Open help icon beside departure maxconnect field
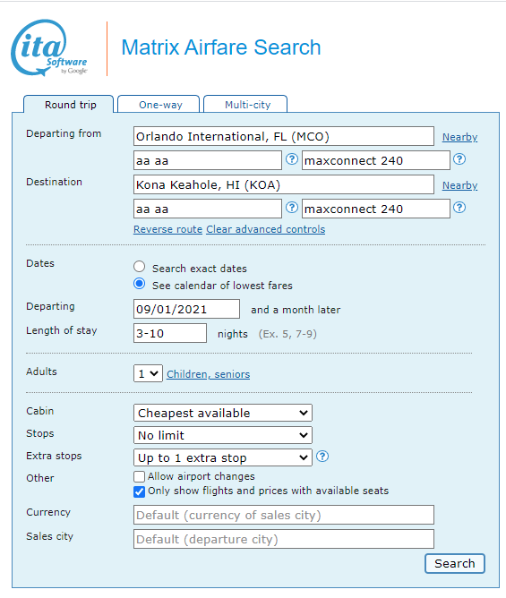The width and height of the screenshot is (506, 598). tap(459, 159)
